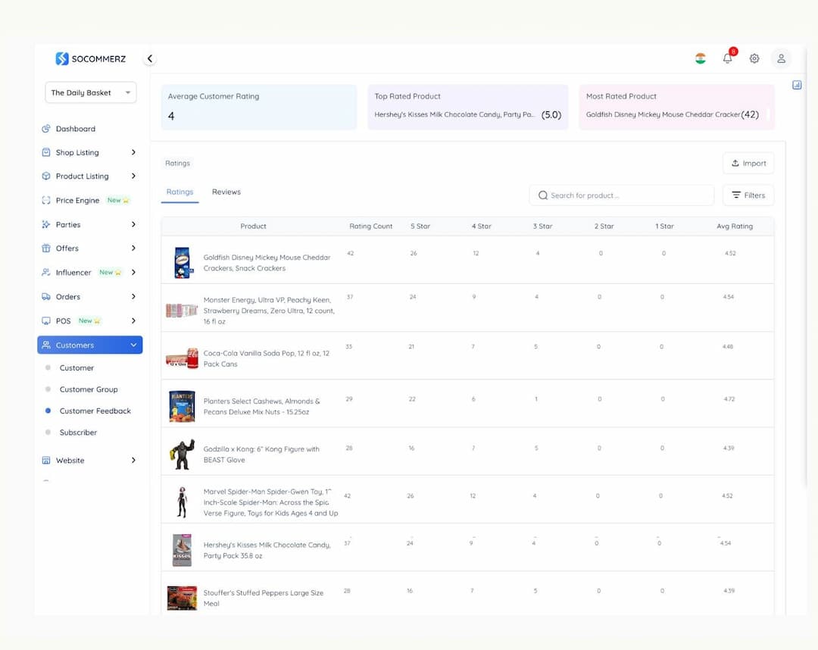Click the Customers people icon
This screenshot has width=818, height=650.
click(46, 345)
